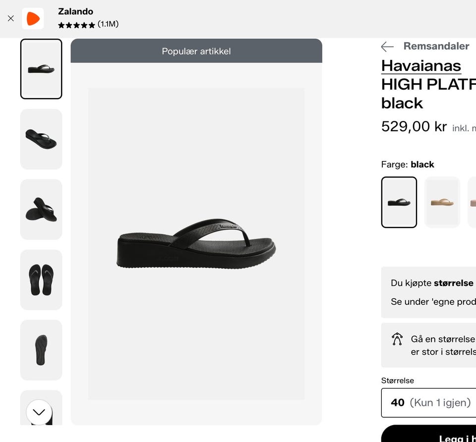
Task: Expand more thumbnails with down chevron
Action: point(39,412)
